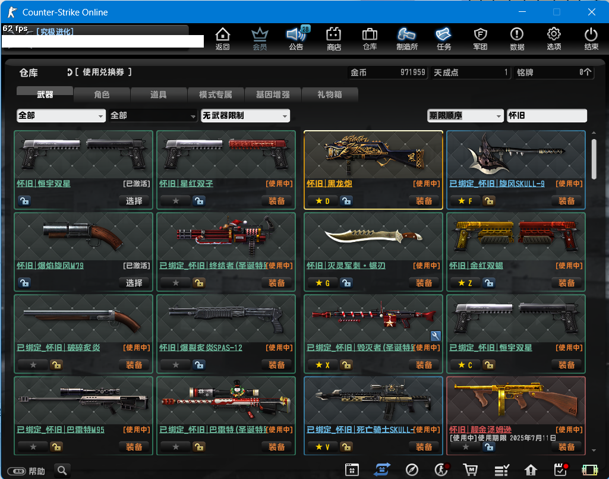Click the 金币 971959 gold balance
Viewport: 609px width, 479px height.
point(387,73)
